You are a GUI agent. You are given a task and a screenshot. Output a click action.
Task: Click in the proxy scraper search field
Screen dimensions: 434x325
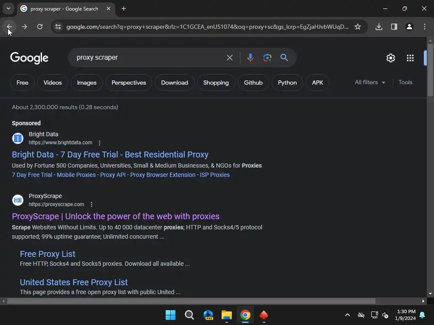coord(150,58)
